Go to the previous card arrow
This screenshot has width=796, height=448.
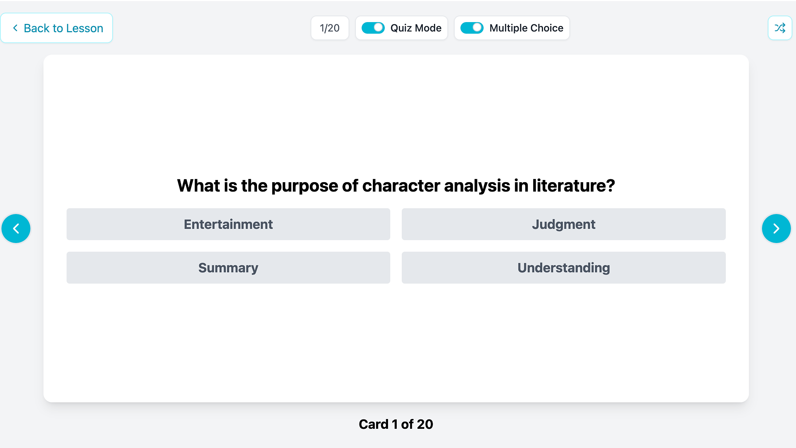[x=16, y=229]
